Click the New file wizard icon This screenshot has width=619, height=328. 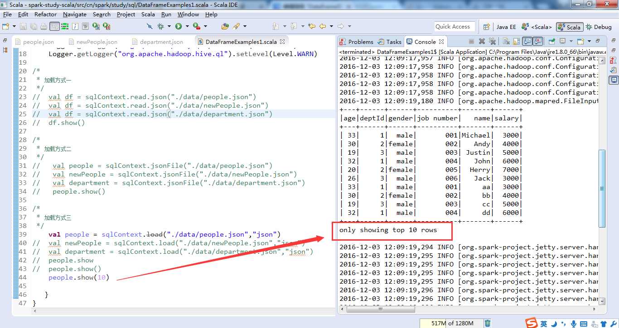tap(5, 26)
